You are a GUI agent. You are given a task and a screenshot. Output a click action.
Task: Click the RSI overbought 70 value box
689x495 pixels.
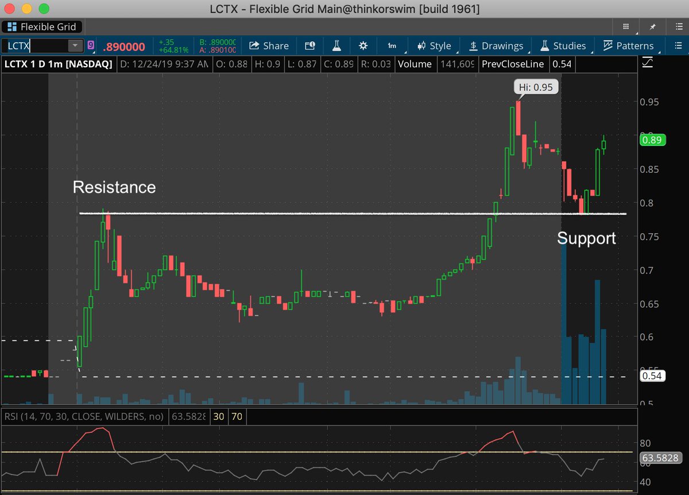point(237,416)
